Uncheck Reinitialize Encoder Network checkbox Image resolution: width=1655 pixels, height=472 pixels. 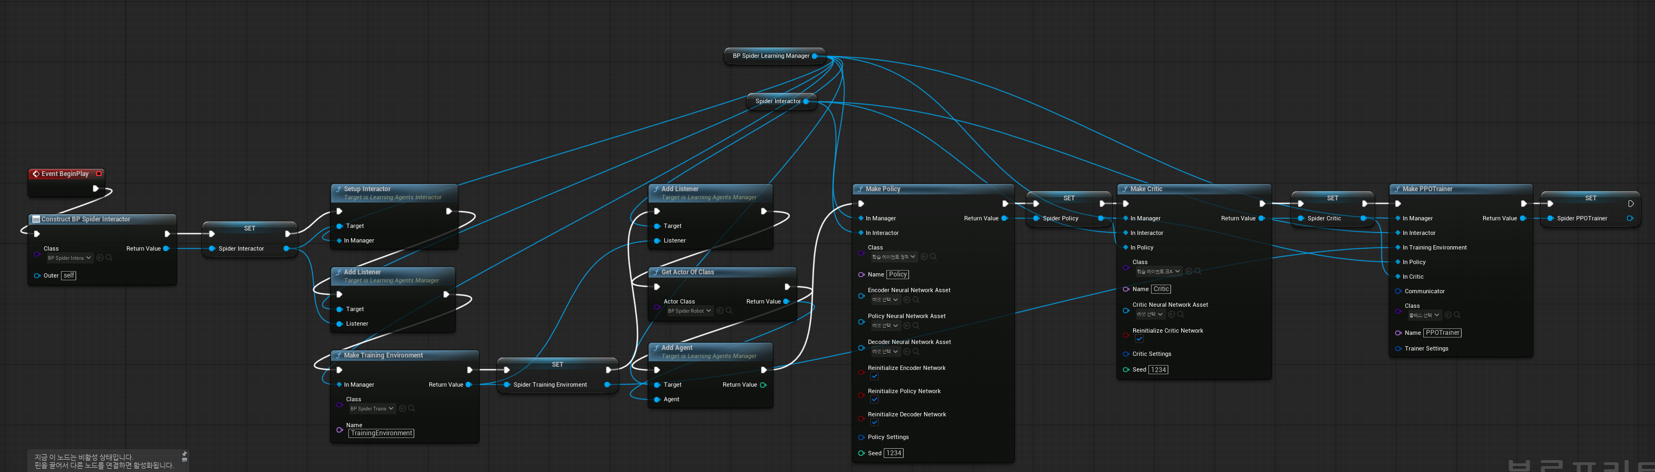[x=874, y=376]
